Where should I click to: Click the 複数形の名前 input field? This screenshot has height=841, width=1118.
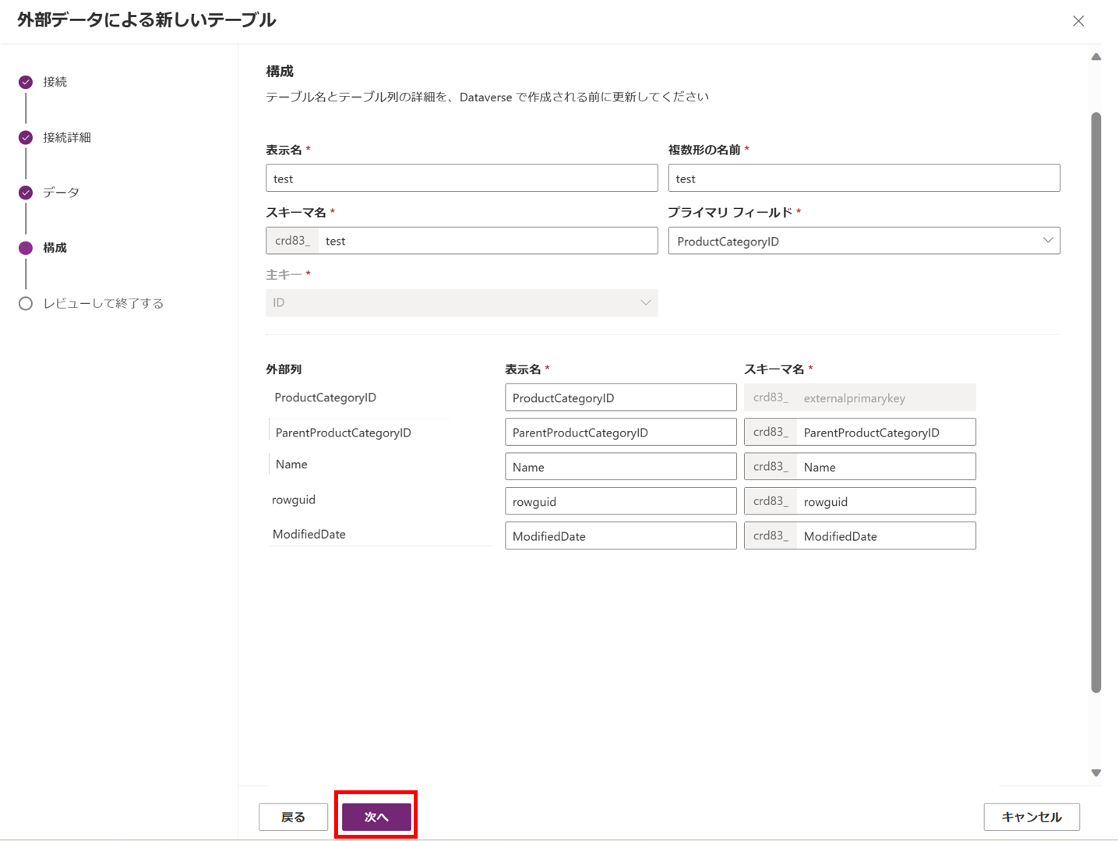pos(863,178)
